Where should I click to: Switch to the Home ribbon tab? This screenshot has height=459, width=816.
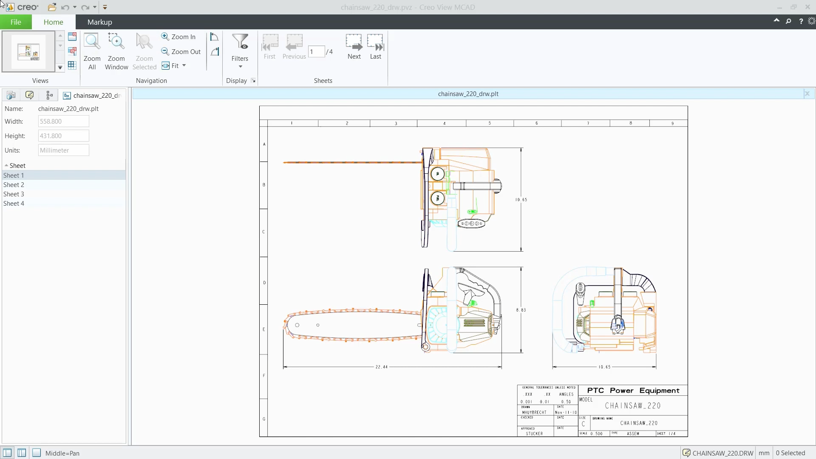[54, 22]
